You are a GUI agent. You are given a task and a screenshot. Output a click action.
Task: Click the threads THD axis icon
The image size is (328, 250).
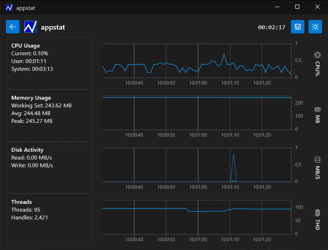(x=317, y=213)
